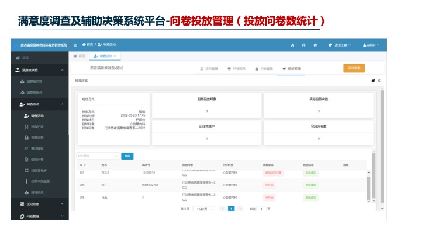Click the fullscreen expand icon in header

(x=303, y=45)
